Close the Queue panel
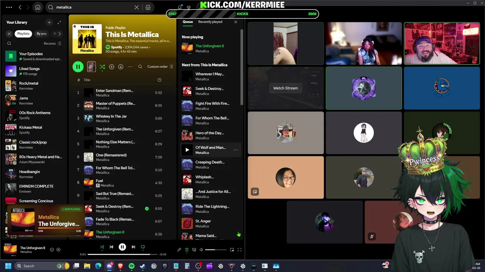Screen dimensions: 485x272 click(x=236, y=22)
